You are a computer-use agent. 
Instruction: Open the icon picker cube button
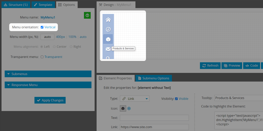(123, 108)
